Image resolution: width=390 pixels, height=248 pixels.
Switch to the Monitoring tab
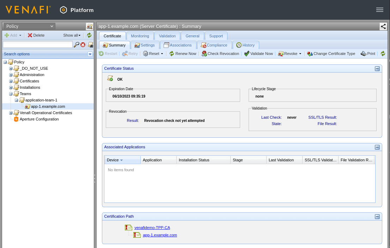[140, 36]
